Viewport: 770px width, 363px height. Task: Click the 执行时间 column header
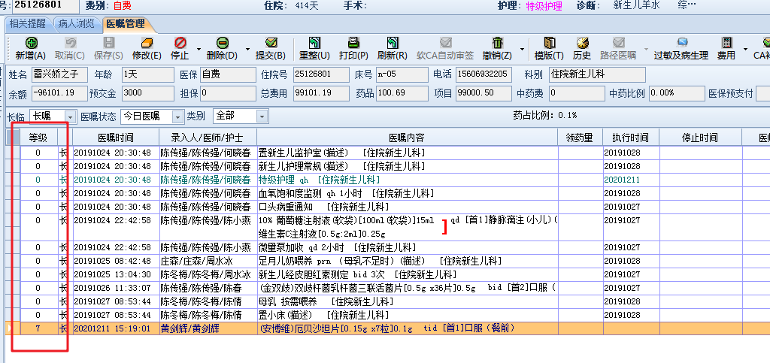click(631, 138)
